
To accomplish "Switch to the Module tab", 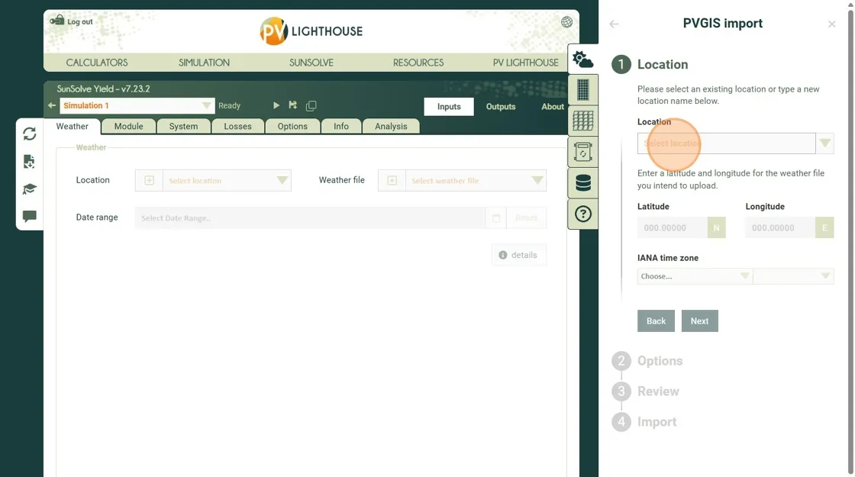I will (x=128, y=127).
